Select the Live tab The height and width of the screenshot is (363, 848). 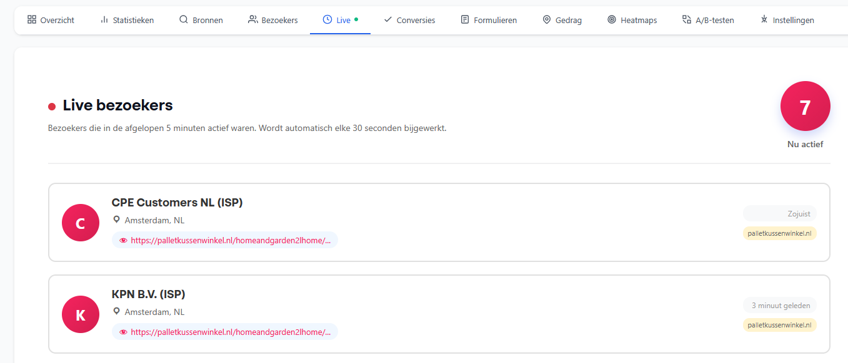pyautogui.click(x=340, y=20)
